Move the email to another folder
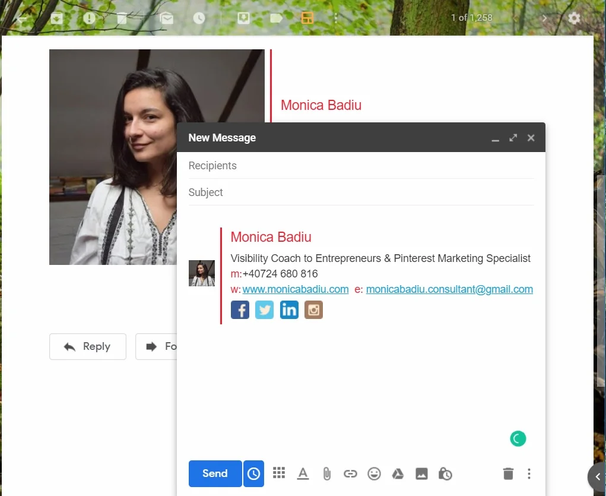Viewport: 606px width, 496px height. [243, 18]
